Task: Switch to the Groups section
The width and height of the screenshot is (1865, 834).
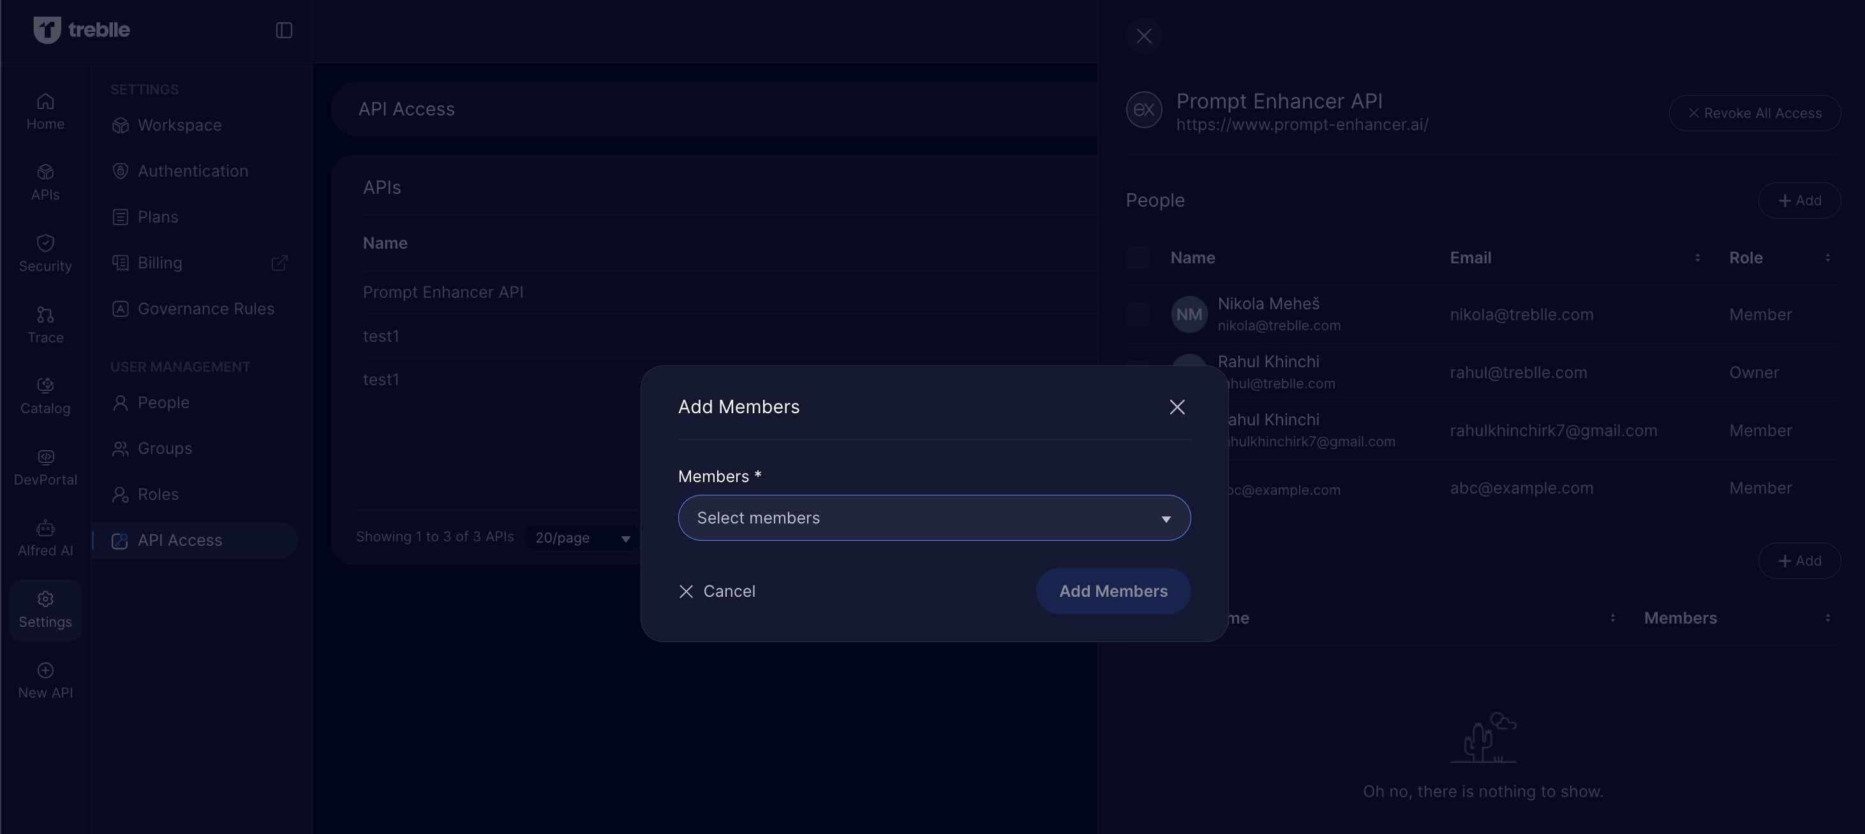Action: 165,448
